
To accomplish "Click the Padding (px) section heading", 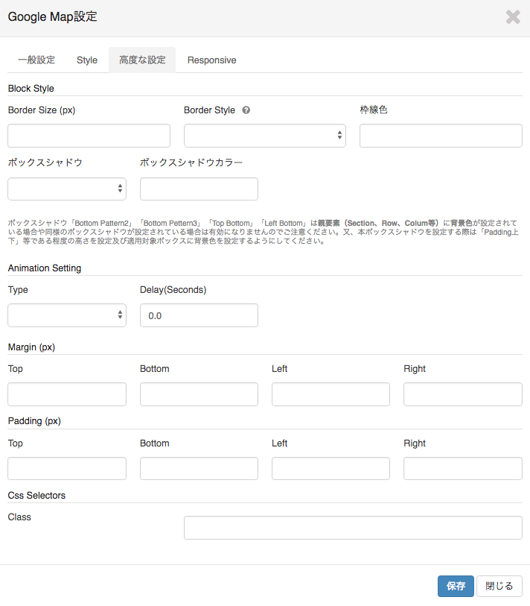I will pyautogui.click(x=34, y=421).
